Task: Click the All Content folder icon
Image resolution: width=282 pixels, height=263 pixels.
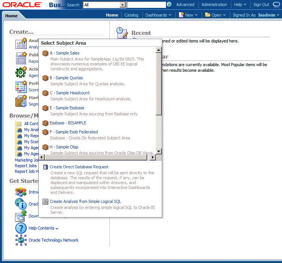Action: click(x=18, y=124)
